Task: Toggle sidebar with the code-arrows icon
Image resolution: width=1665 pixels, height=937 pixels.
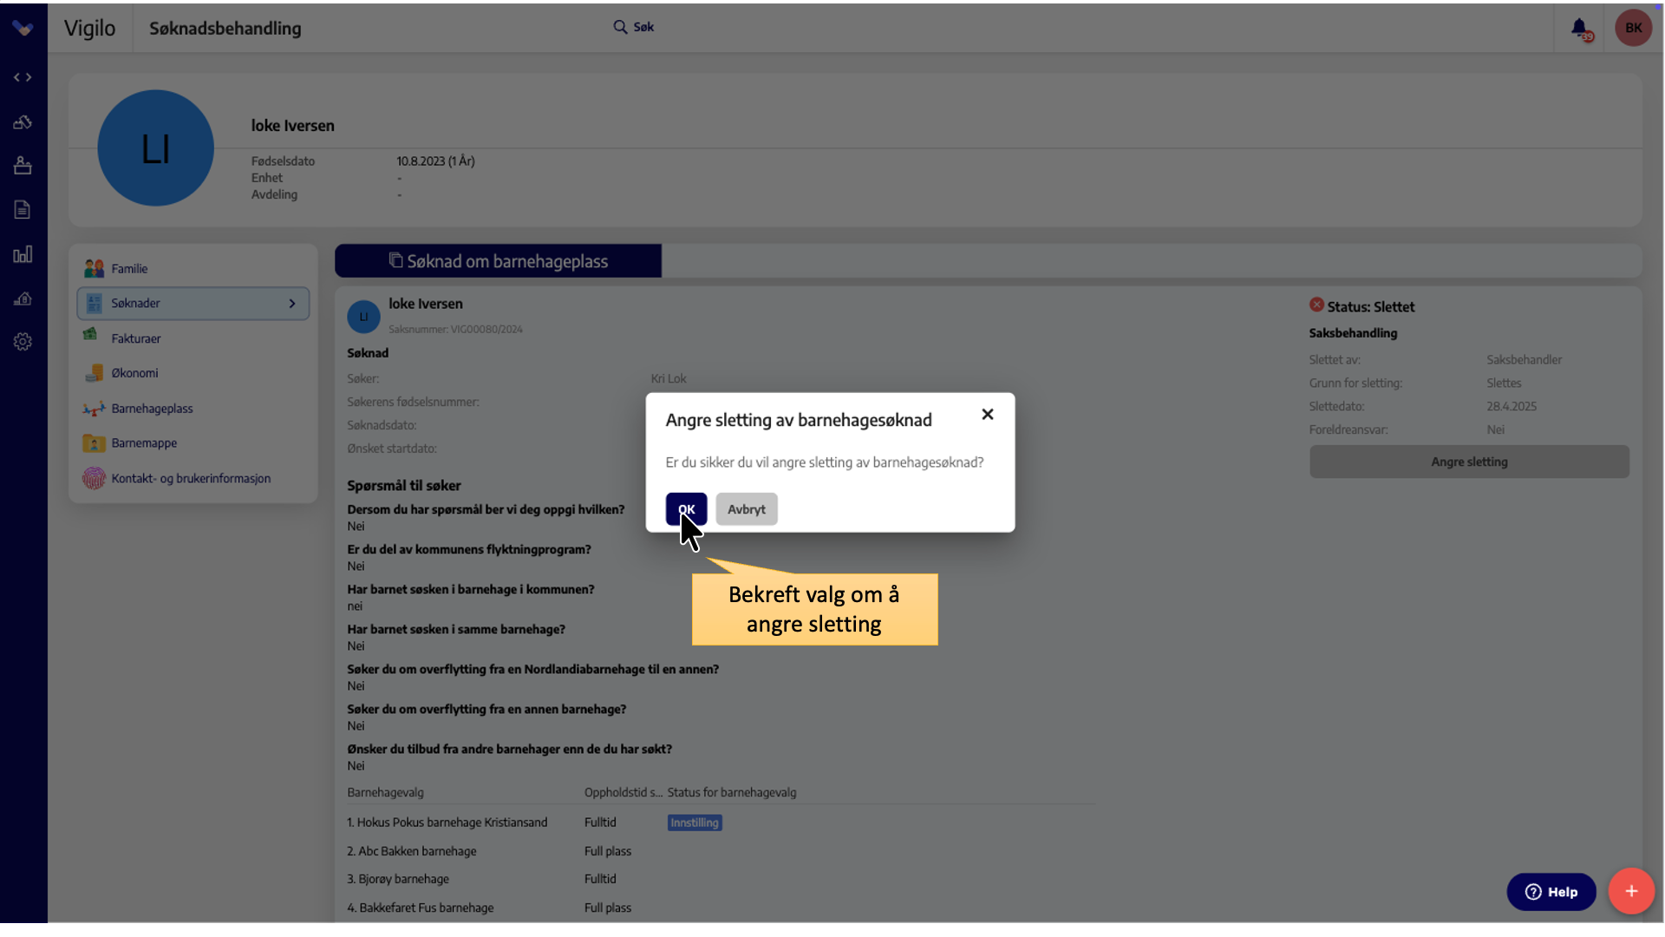Action: pos(23,77)
